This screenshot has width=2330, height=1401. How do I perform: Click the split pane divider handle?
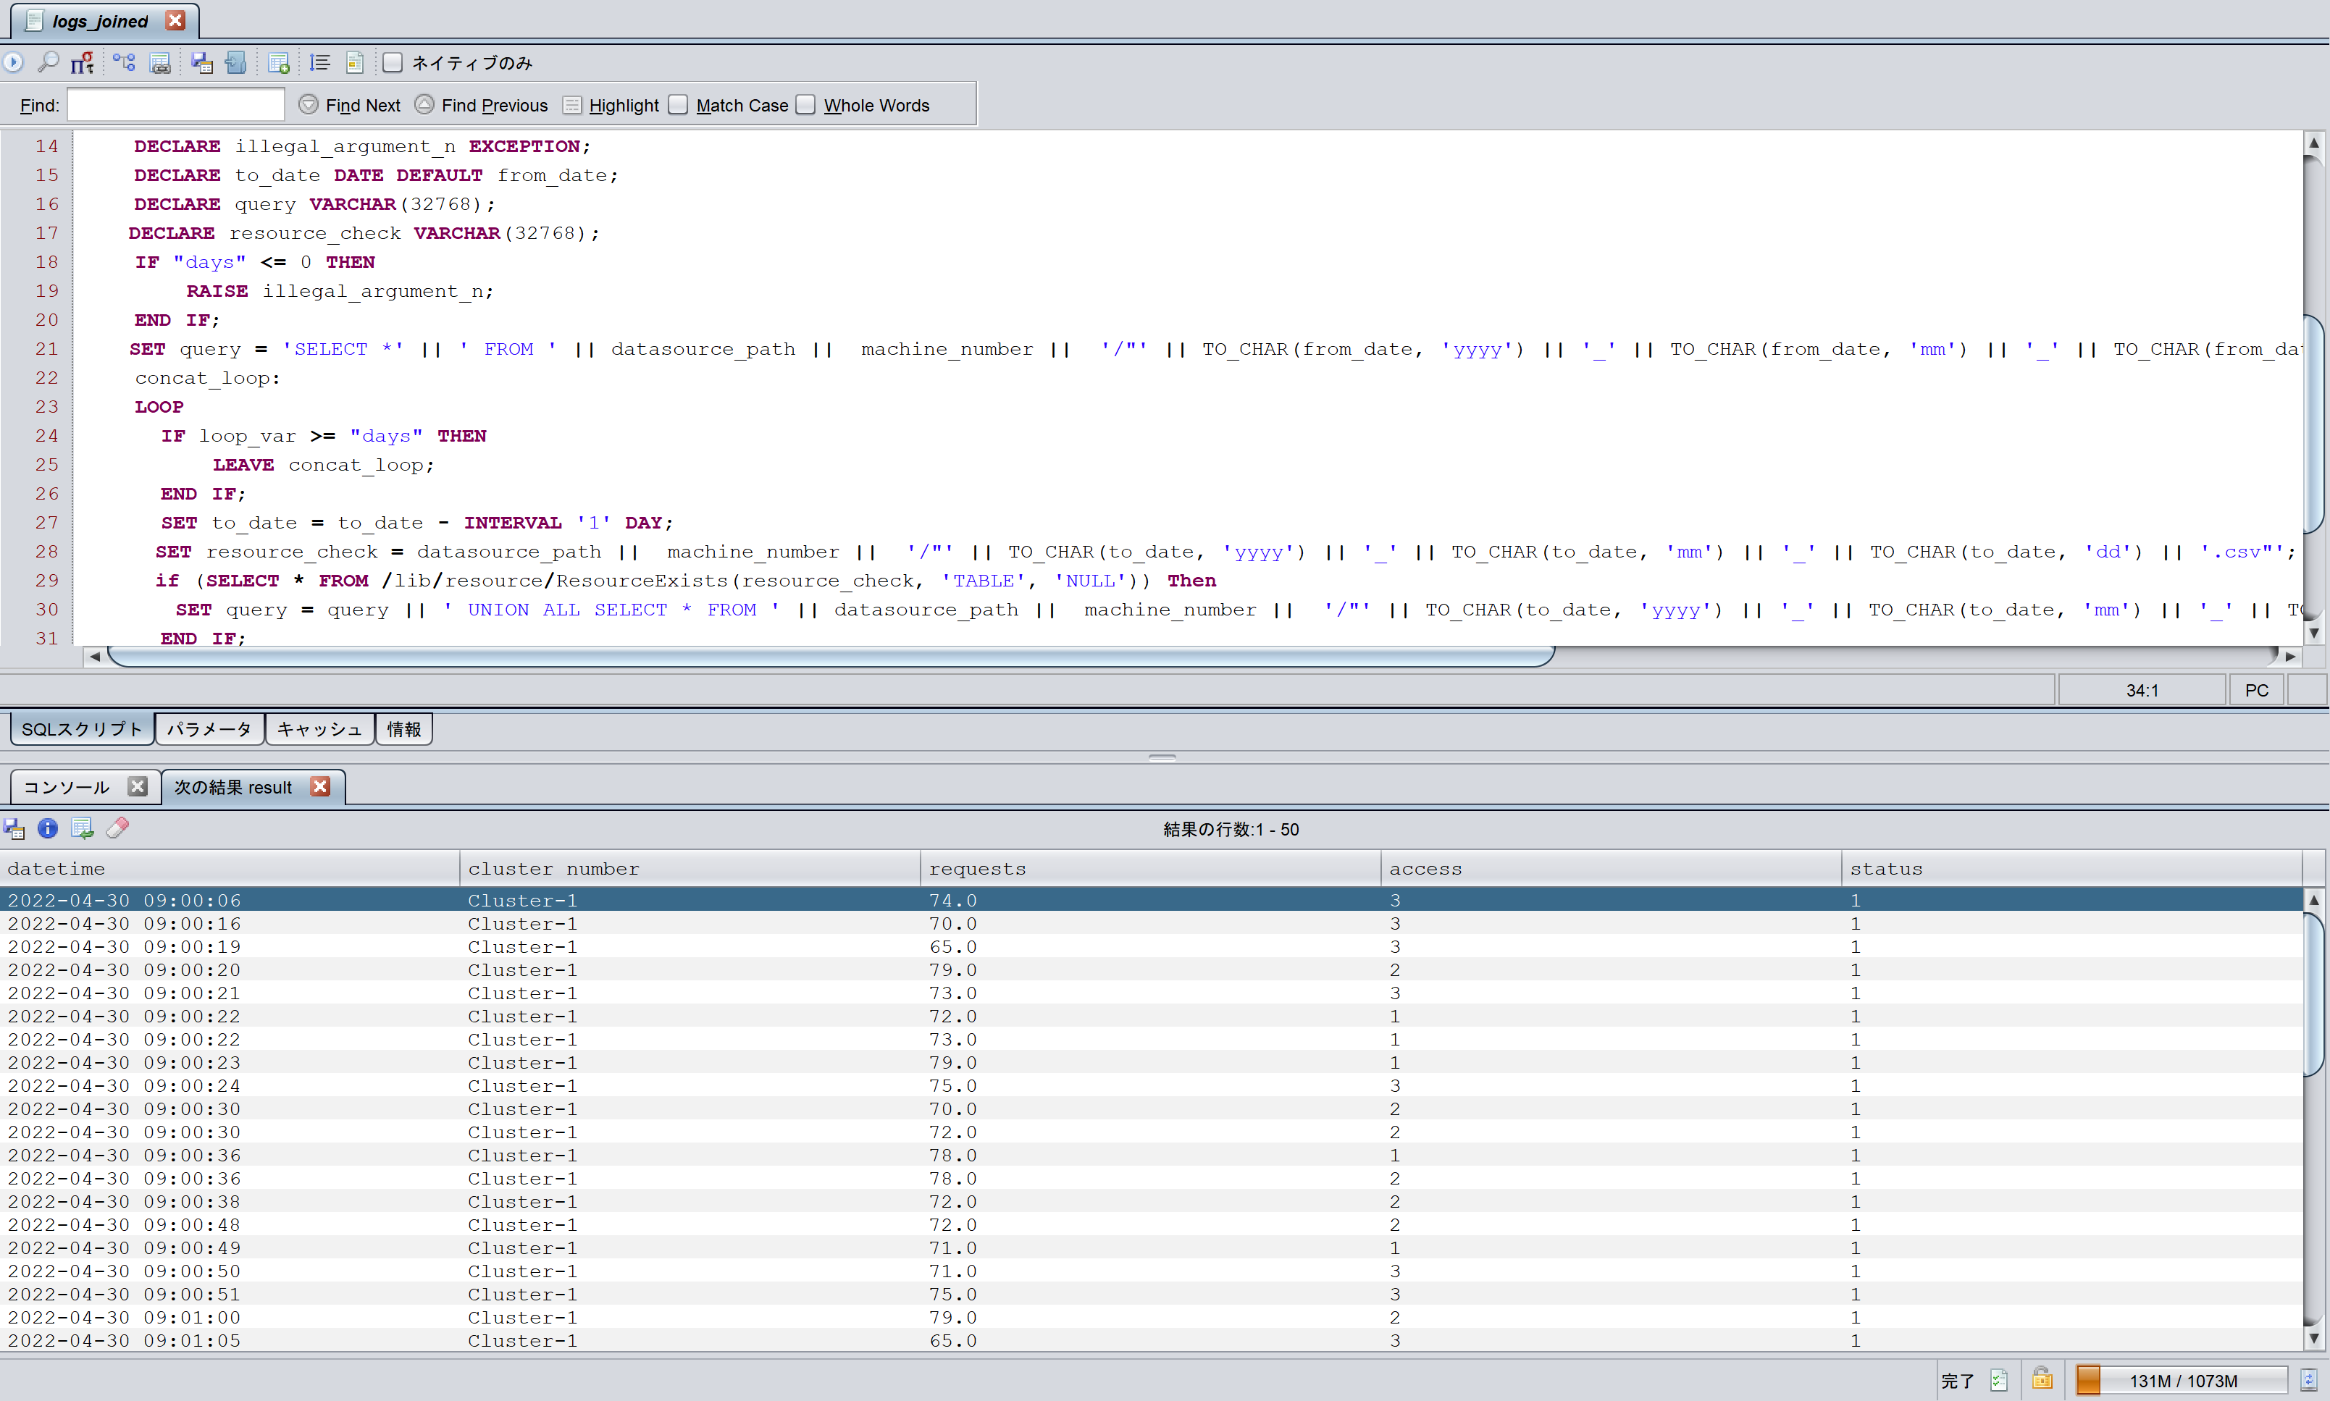tap(1162, 756)
